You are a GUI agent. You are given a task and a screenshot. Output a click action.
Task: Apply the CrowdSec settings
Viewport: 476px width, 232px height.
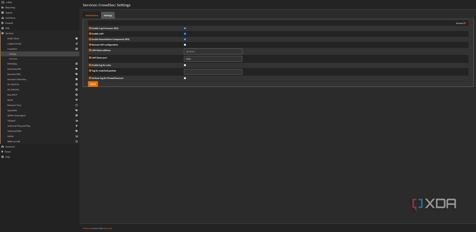(x=93, y=84)
